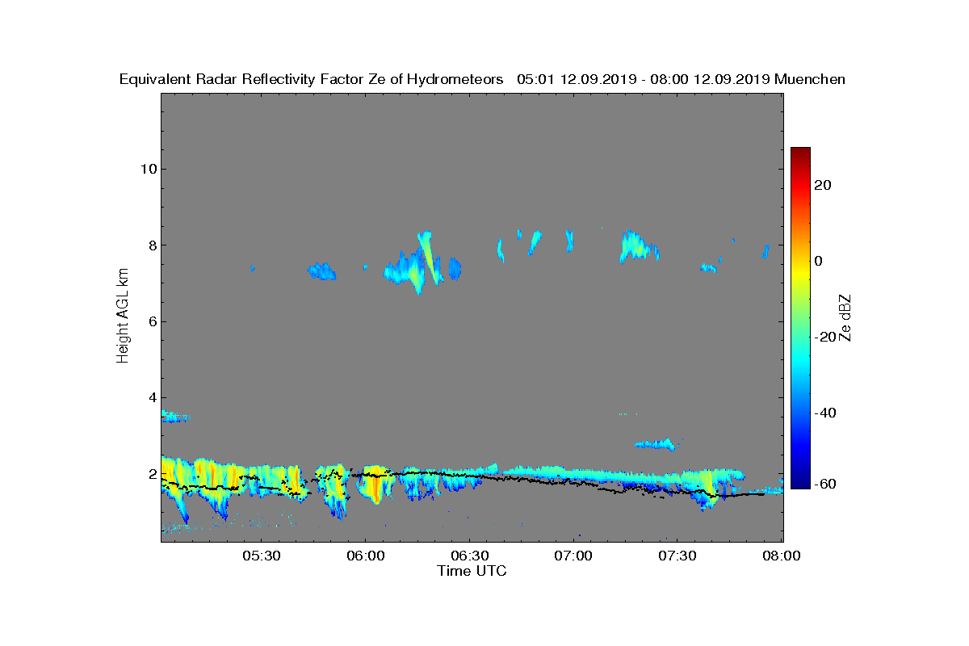Click the 06:00 time tick label
This screenshot has width=969, height=646.
[365, 556]
